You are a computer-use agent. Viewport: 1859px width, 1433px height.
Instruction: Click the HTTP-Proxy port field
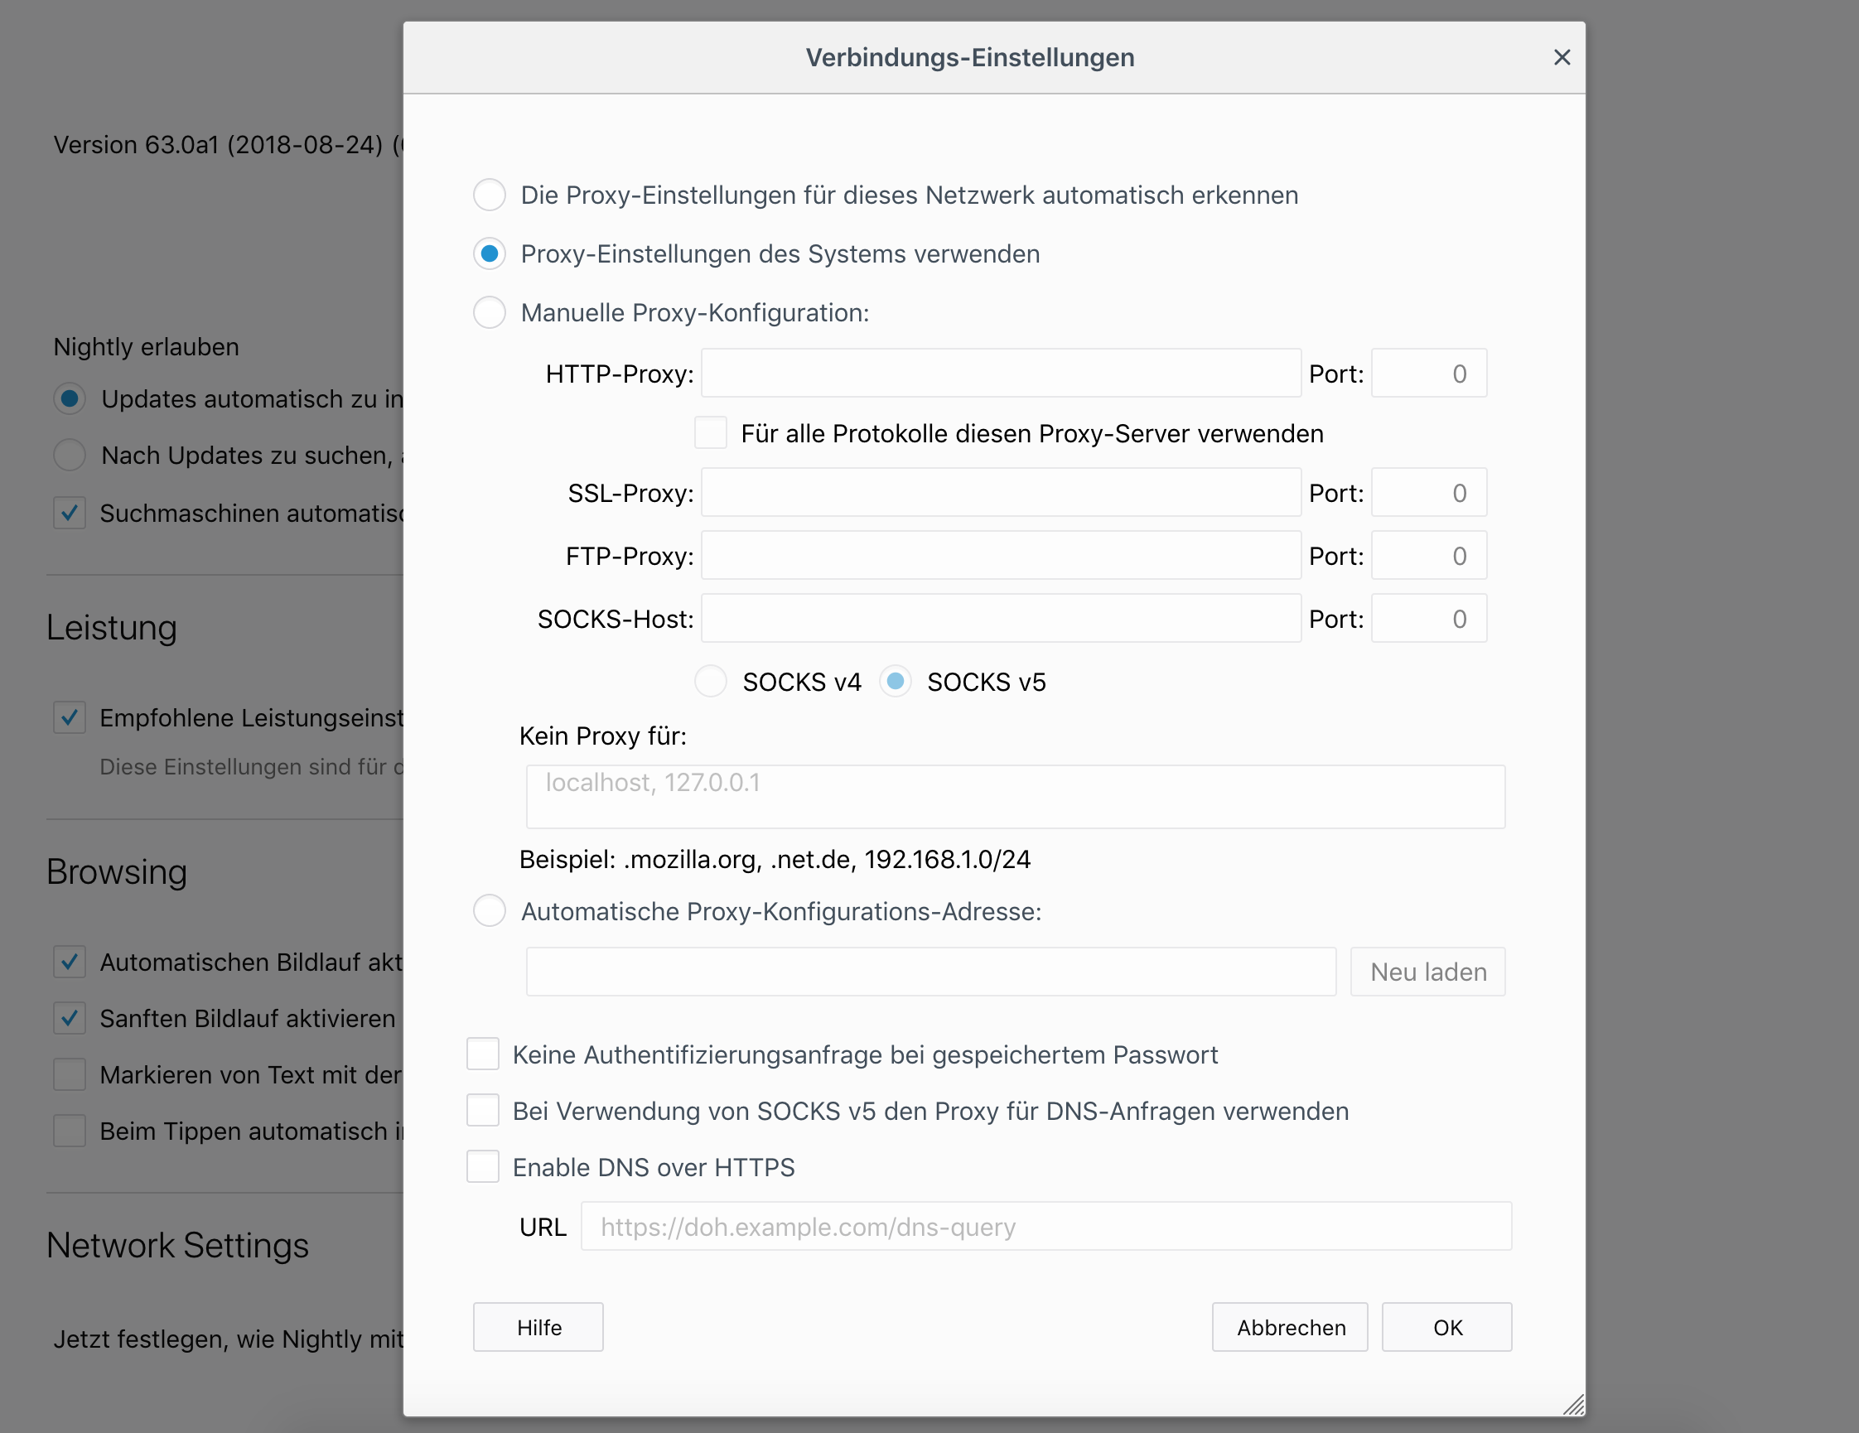1428,373
